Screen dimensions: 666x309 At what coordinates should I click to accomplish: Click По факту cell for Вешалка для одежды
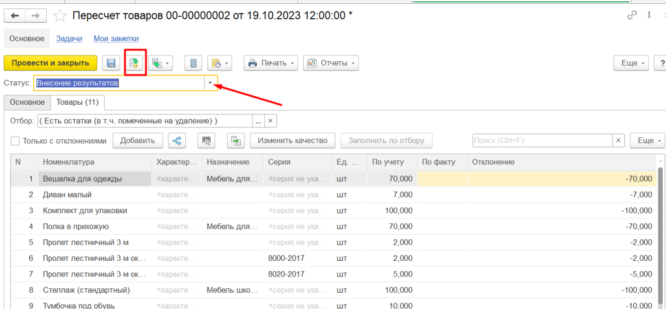[x=442, y=179]
